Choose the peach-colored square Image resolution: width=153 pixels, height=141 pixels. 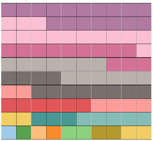pyautogui.click(x=39, y=133)
